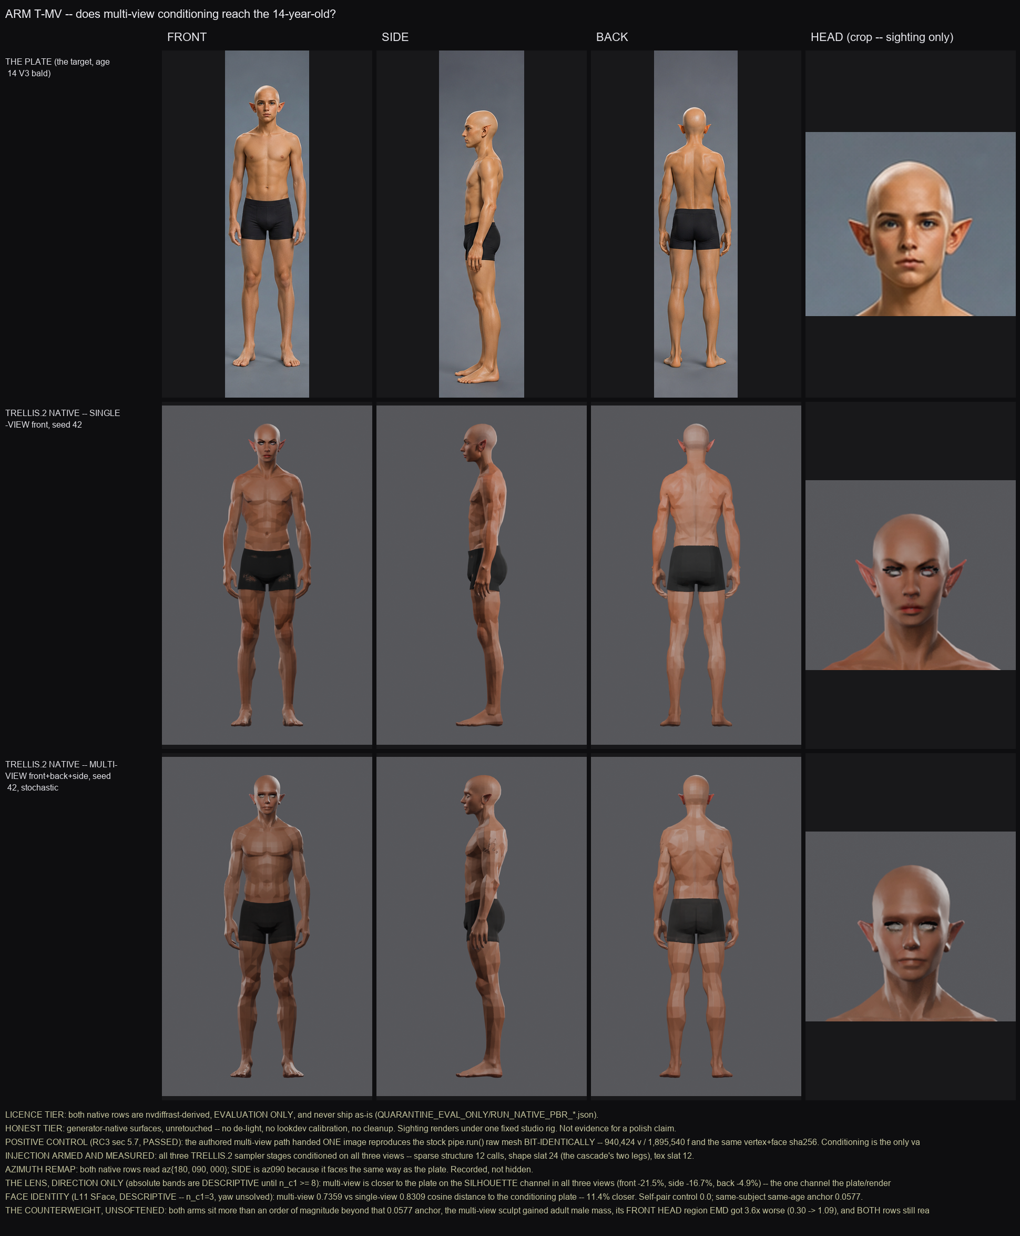
Task: Pick the multi-view row FRONT render
Action: (267, 926)
